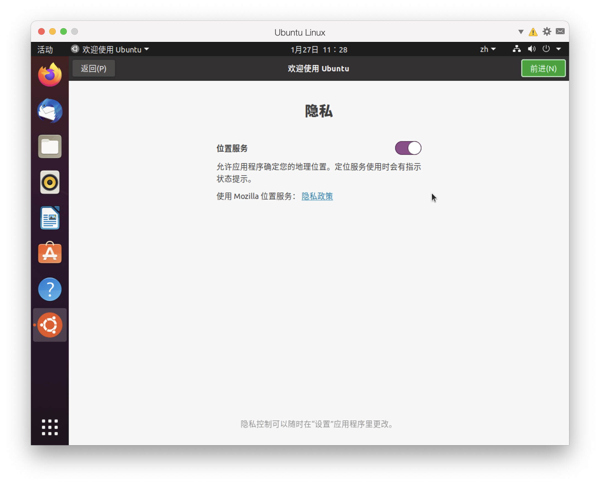This screenshot has width=600, height=486.
Task: Click the yellow warning triangle icon
Action: click(533, 32)
